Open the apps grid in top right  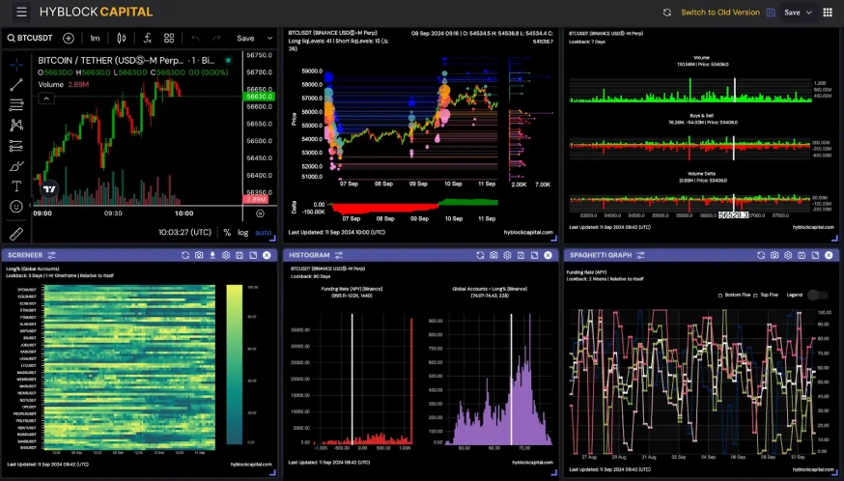(828, 13)
